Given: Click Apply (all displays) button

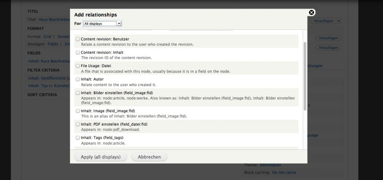Looking at the screenshot, I should (x=101, y=157).
